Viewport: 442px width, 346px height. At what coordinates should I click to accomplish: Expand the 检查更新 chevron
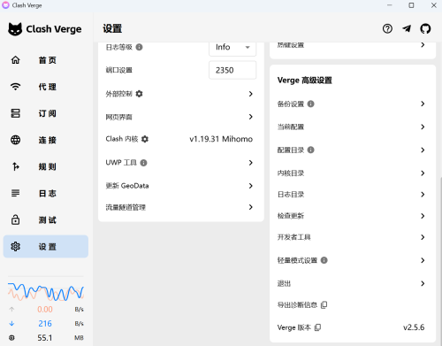click(x=423, y=216)
